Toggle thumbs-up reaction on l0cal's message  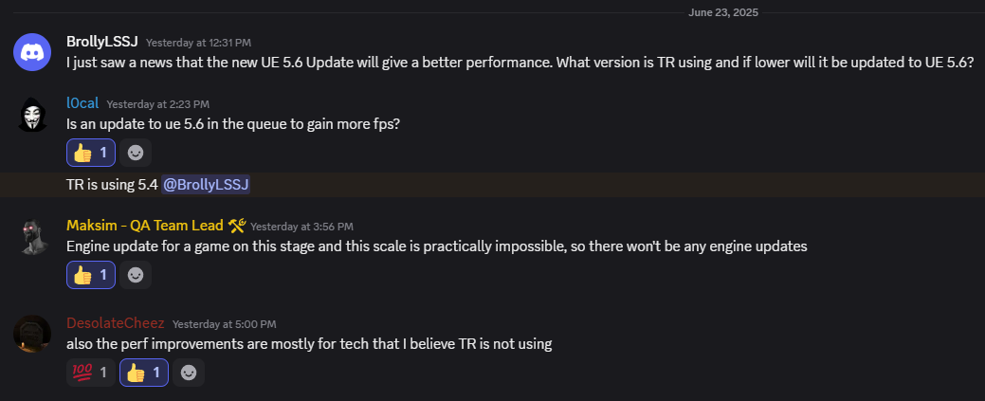pyautogui.click(x=91, y=153)
